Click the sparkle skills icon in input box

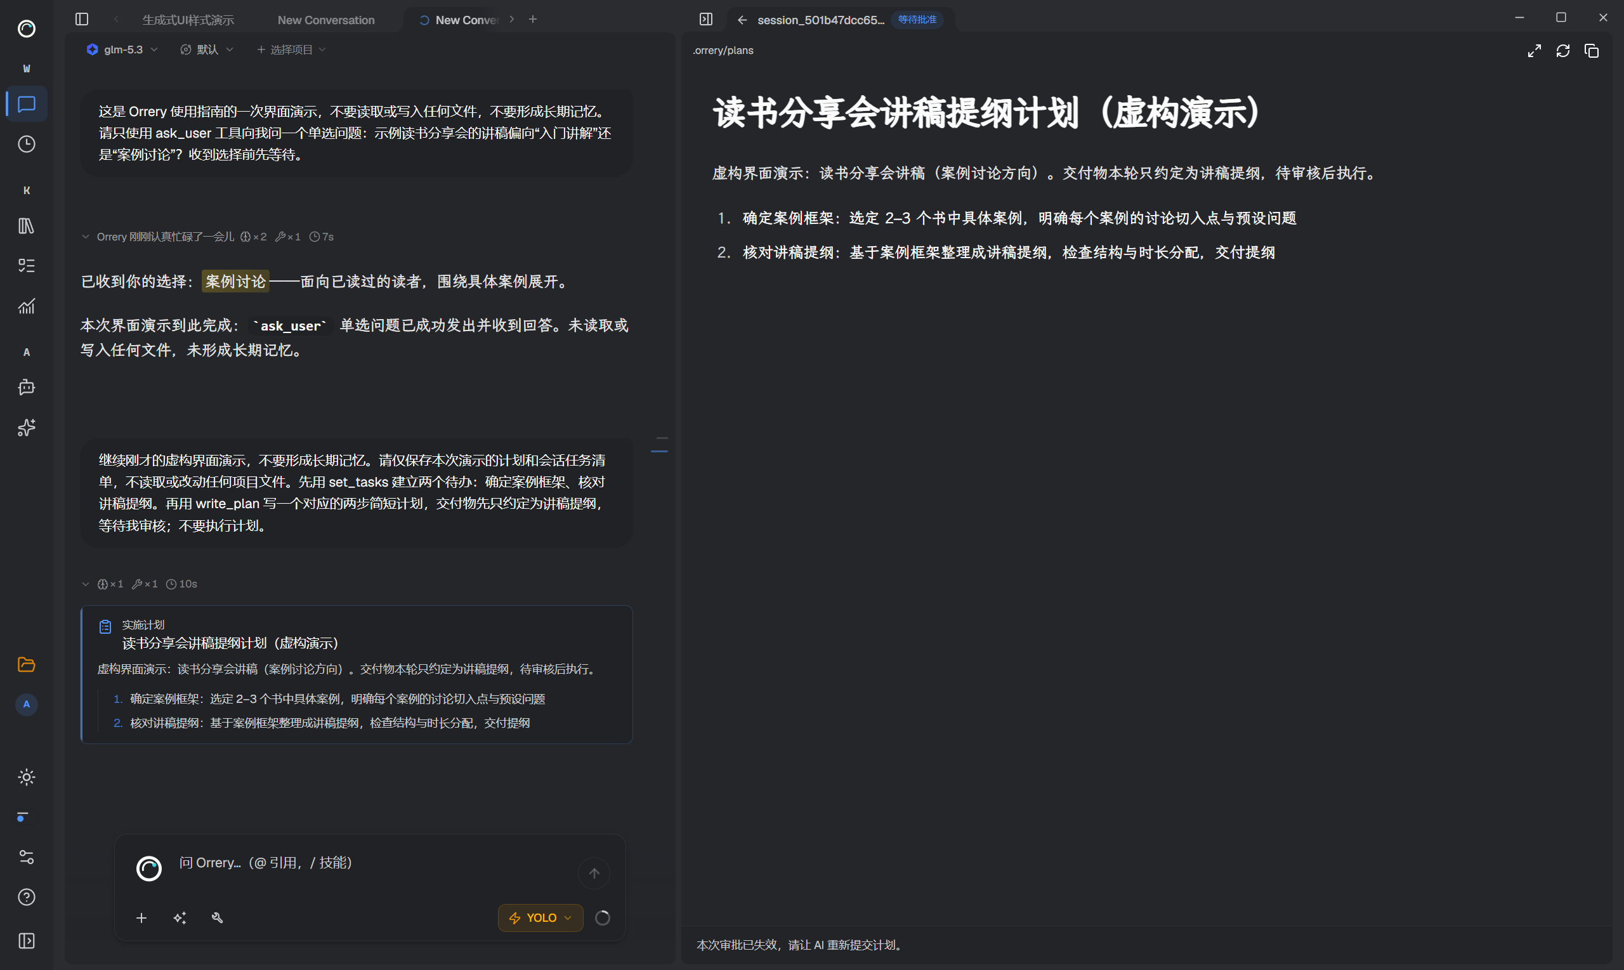(180, 918)
